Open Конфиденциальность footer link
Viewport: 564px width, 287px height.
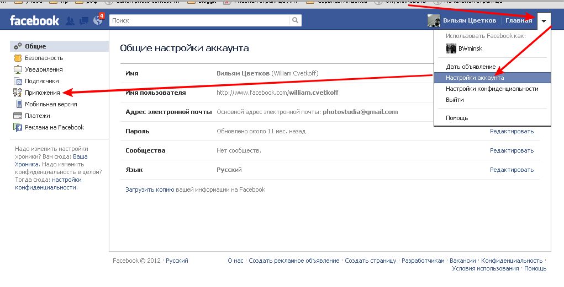[x=512, y=261]
